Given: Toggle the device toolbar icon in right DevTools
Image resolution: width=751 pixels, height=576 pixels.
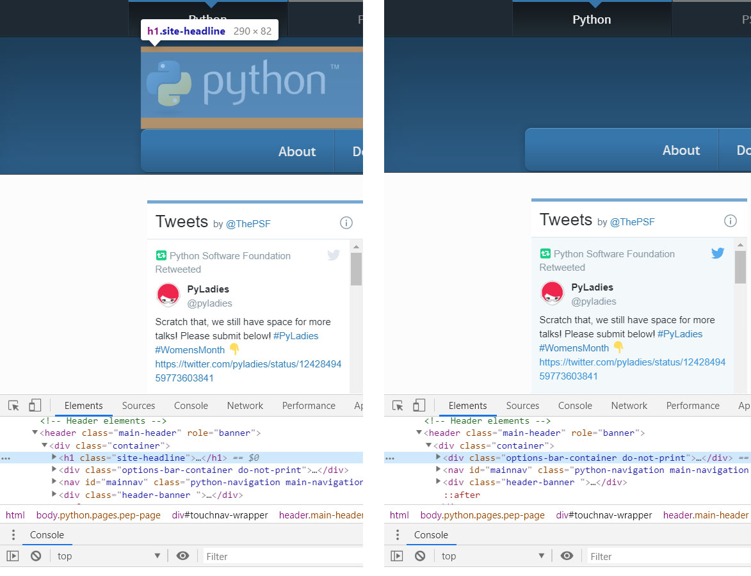Looking at the screenshot, I should (x=419, y=405).
